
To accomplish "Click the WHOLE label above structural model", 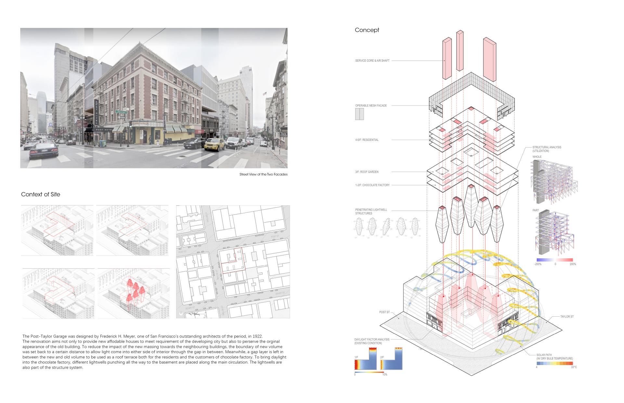I will [537, 157].
